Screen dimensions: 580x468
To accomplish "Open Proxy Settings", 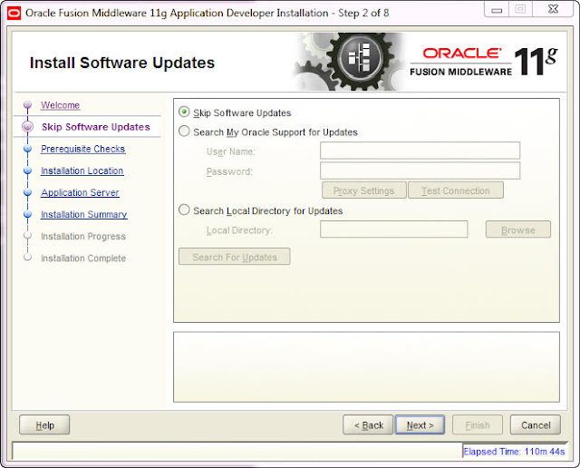I will point(364,190).
